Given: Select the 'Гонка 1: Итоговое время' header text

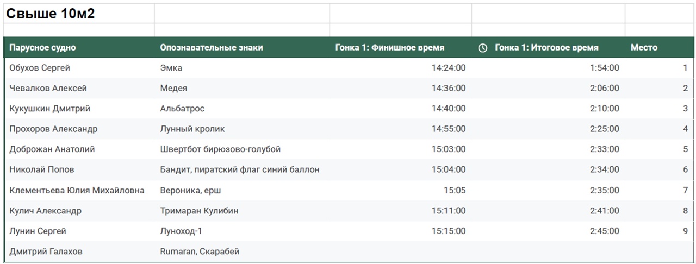Looking at the screenshot, I should tap(546, 48).
